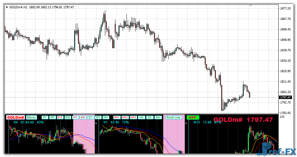Click the 1797.47 current price label
This screenshot has width=297, height=157.
click(285, 97)
